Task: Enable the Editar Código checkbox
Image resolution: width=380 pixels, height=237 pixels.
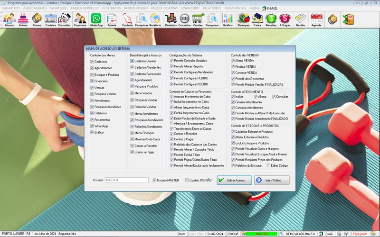Action: point(268,165)
